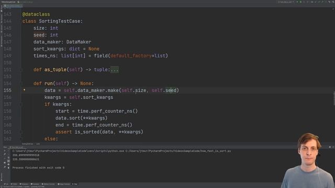Open the Git tool window tab at bottom

pos(6,184)
